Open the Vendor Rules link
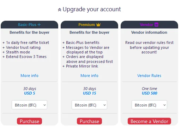This screenshot has height=129, width=182. coord(149,76)
